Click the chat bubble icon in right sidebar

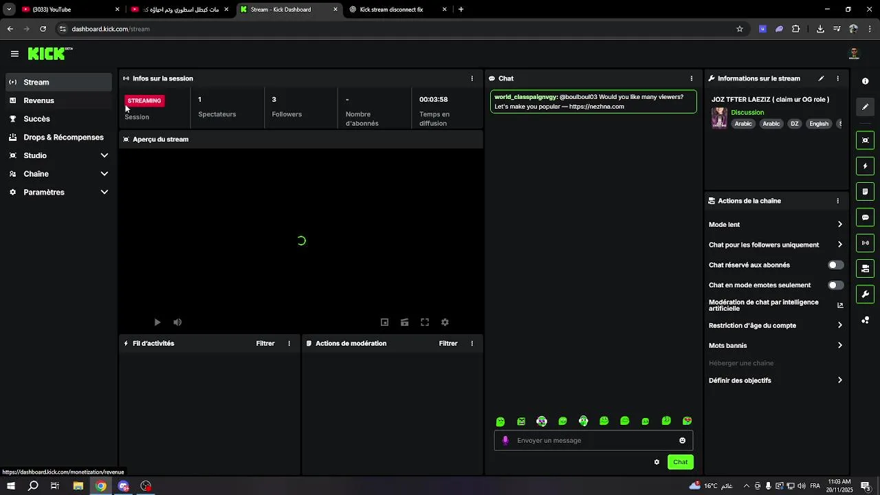(x=865, y=217)
